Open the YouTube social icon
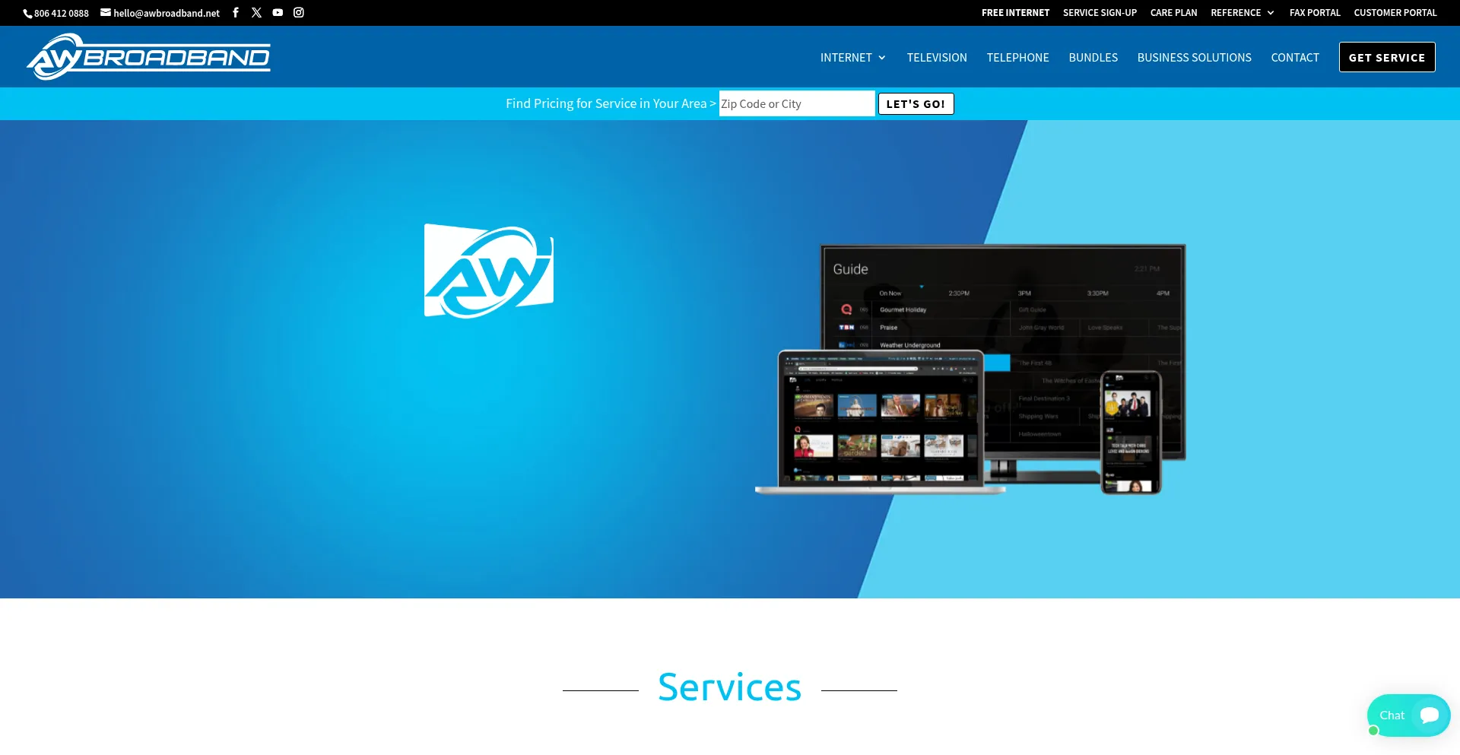 278,13
